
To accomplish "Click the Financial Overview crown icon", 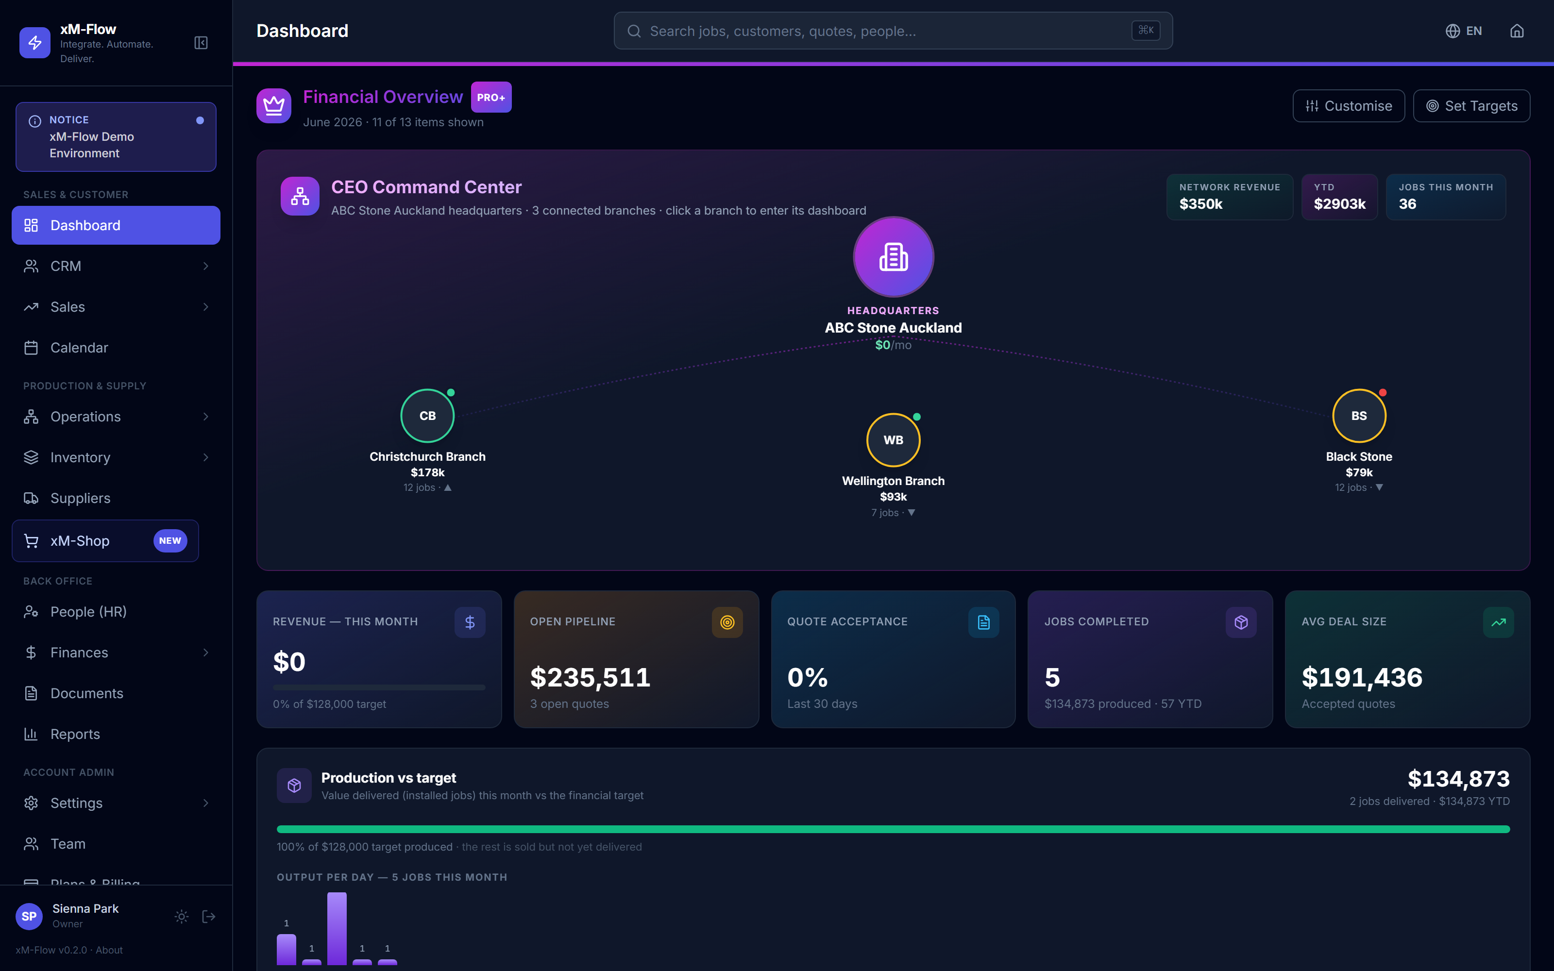I will [274, 106].
